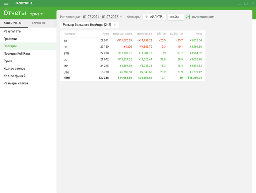256x193 pixels.
Task: Click the Отчеты heading
Action: (x=15, y=13)
